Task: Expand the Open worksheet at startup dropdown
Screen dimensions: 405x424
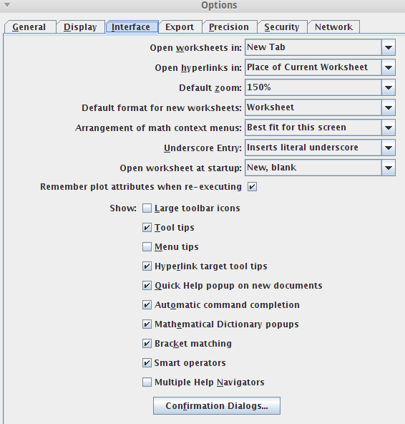Action: 320,168
